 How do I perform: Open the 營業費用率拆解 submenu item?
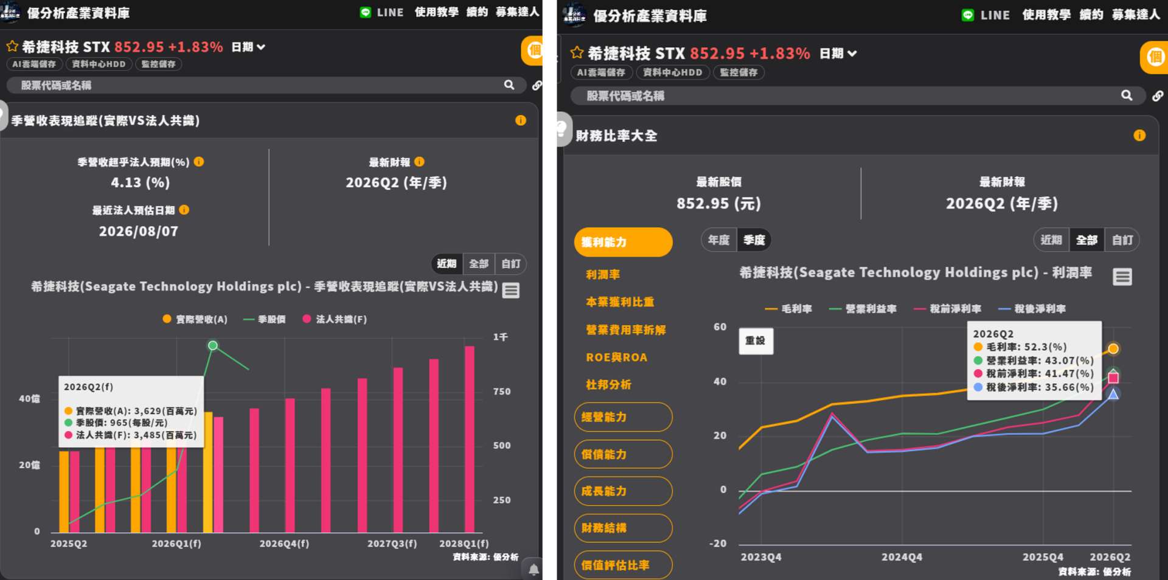(x=626, y=330)
